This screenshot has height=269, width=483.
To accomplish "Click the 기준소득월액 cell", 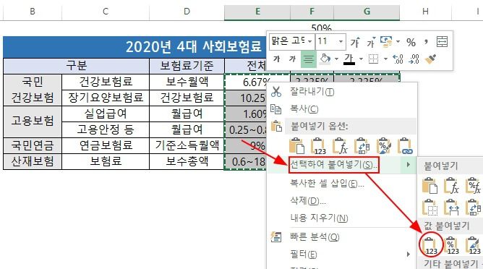I will 187,145.
